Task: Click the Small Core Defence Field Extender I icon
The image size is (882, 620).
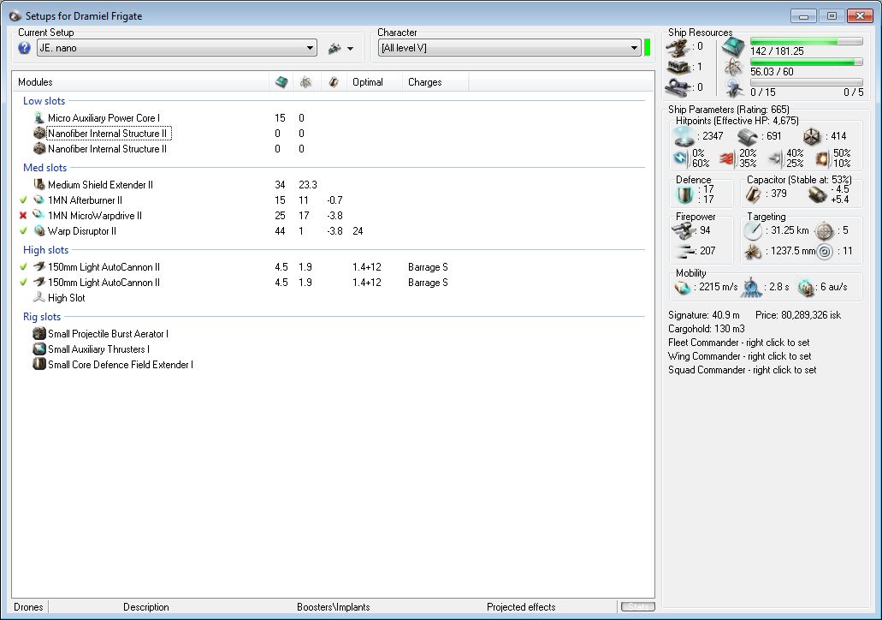Action: 38,364
